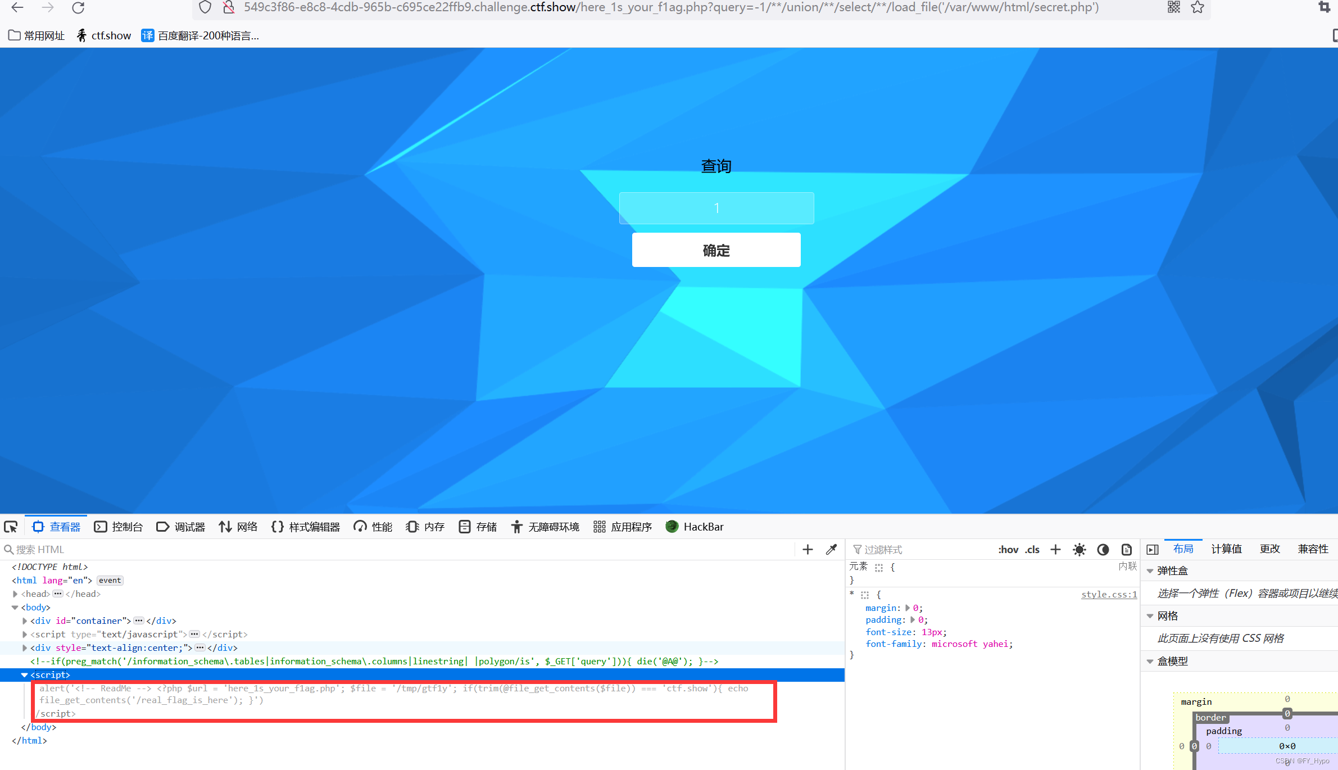Viewport: 1338px width, 770px height.
Task: Toggle the .cls class panel
Action: tap(1032, 550)
